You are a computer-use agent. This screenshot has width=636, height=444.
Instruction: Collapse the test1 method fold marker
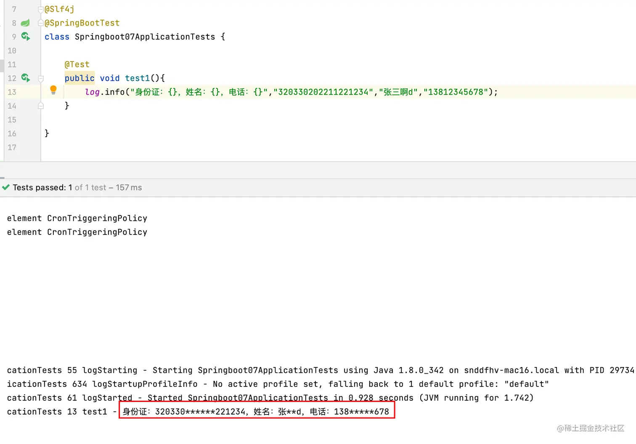click(41, 78)
